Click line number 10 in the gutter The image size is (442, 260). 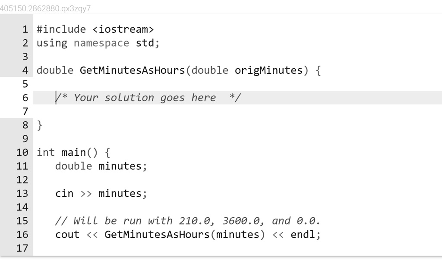click(x=22, y=152)
